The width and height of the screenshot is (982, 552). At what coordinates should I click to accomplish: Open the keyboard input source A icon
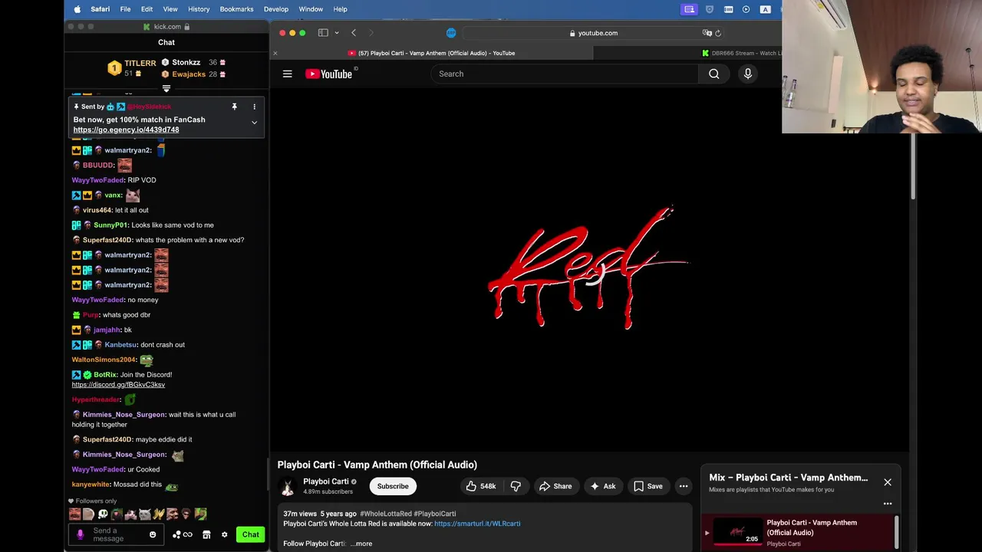[x=765, y=9]
